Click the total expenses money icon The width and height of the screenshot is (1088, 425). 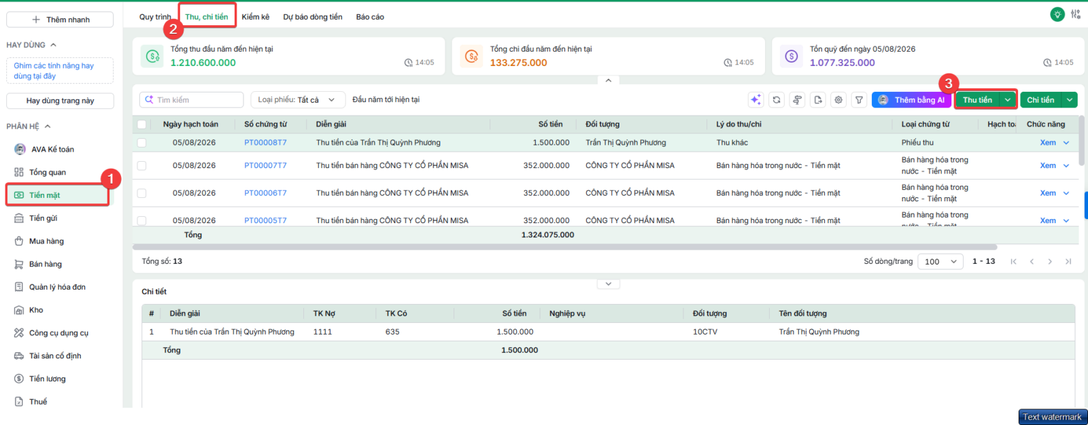471,56
